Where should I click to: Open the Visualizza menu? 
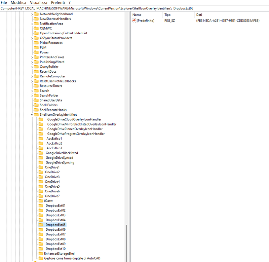(x=38, y=2)
